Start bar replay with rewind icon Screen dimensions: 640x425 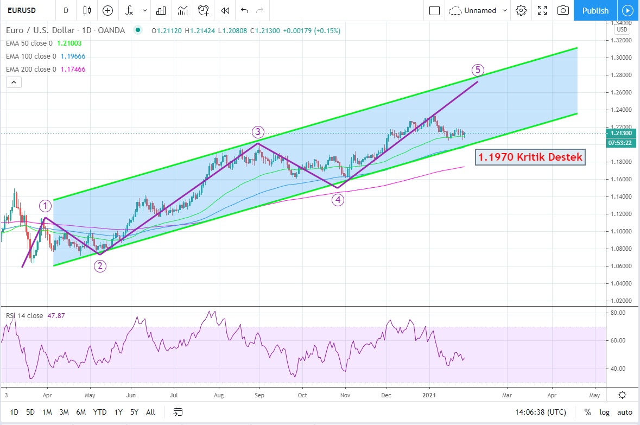(225, 10)
